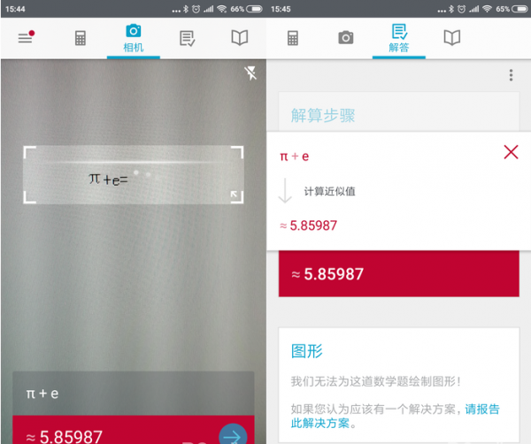Select the 解答 solutions tab

tap(399, 39)
